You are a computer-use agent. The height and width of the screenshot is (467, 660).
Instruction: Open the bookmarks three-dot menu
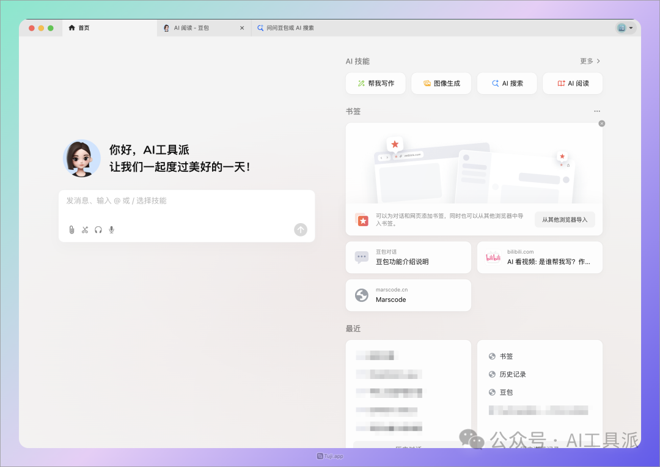[597, 111]
